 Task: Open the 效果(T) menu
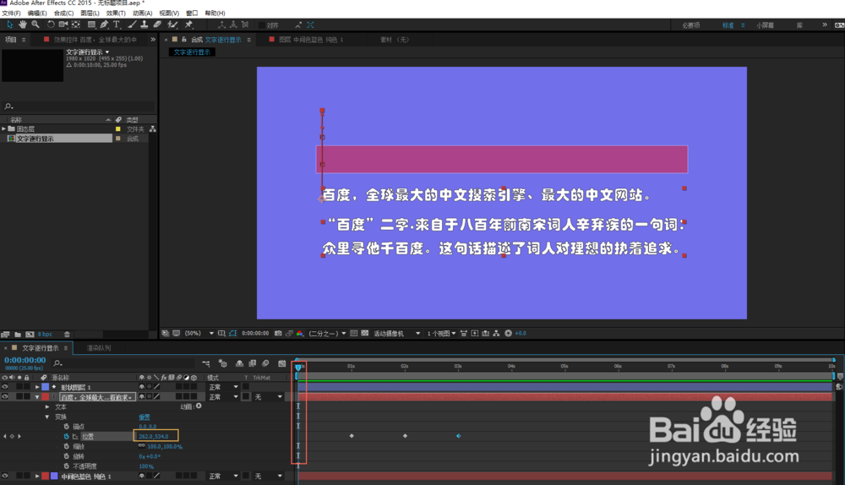[116, 13]
